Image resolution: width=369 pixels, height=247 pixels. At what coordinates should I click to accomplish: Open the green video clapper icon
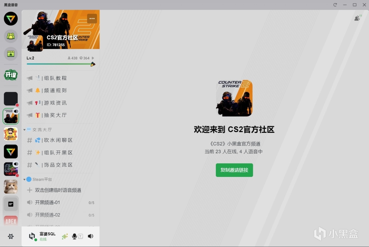point(11,54)
